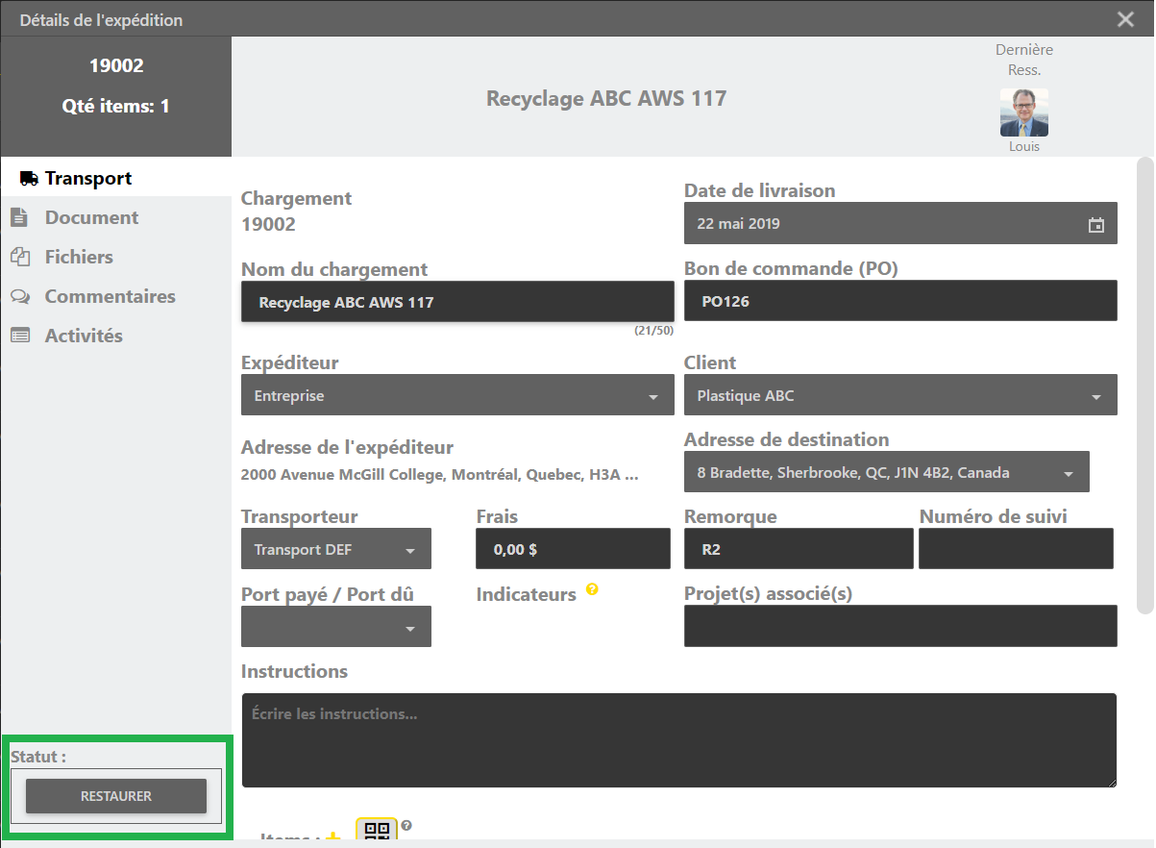Expand the Client dropdown showing Plastique ABC

pyautogui.click(x=900, y=396)
